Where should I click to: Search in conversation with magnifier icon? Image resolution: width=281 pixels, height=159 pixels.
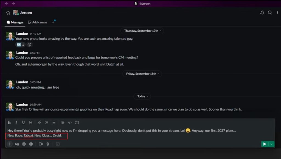[270, 13]
